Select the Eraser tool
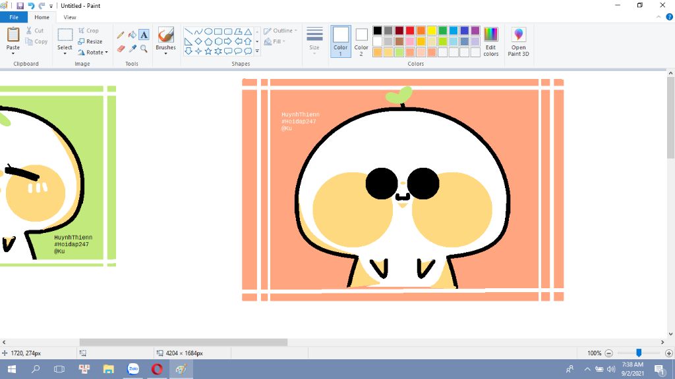675x379 pixels. click(x=121, y=49)
